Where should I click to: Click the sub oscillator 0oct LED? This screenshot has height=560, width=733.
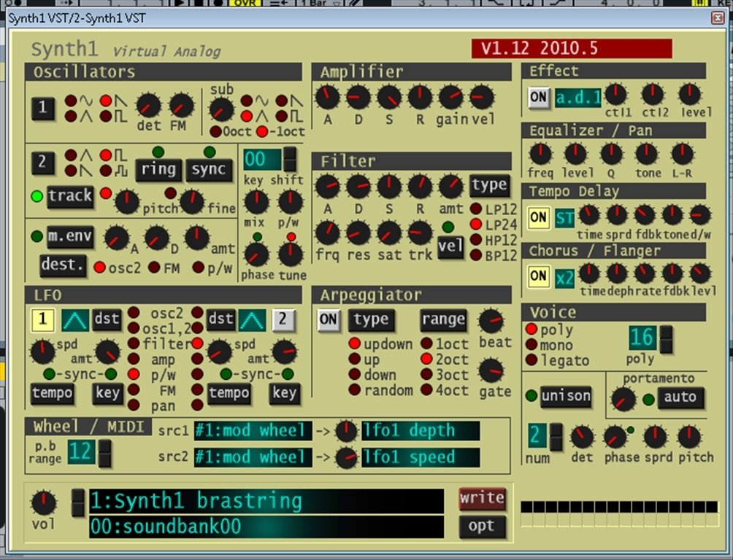[x=215, y=132]
